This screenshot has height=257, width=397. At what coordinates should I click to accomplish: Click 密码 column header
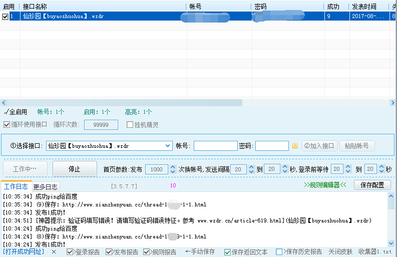260,7
